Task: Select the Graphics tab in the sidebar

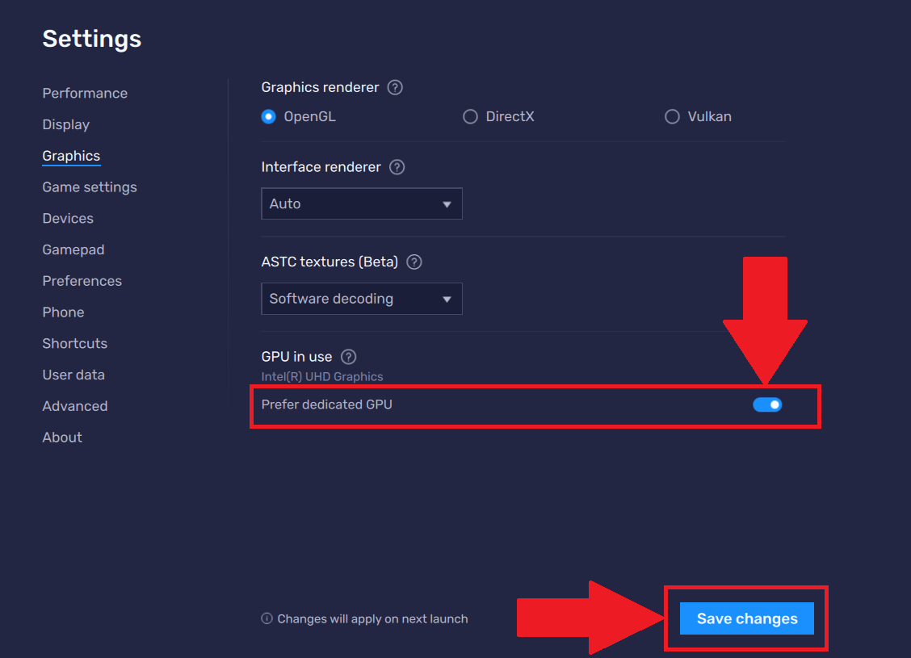Action: coord(70,155)
